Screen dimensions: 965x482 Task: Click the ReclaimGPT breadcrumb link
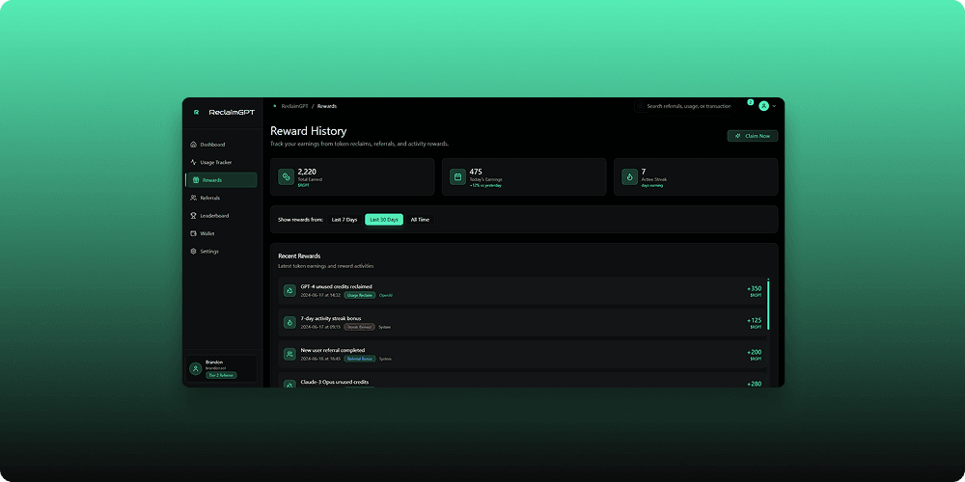click(x=293, y=106)
